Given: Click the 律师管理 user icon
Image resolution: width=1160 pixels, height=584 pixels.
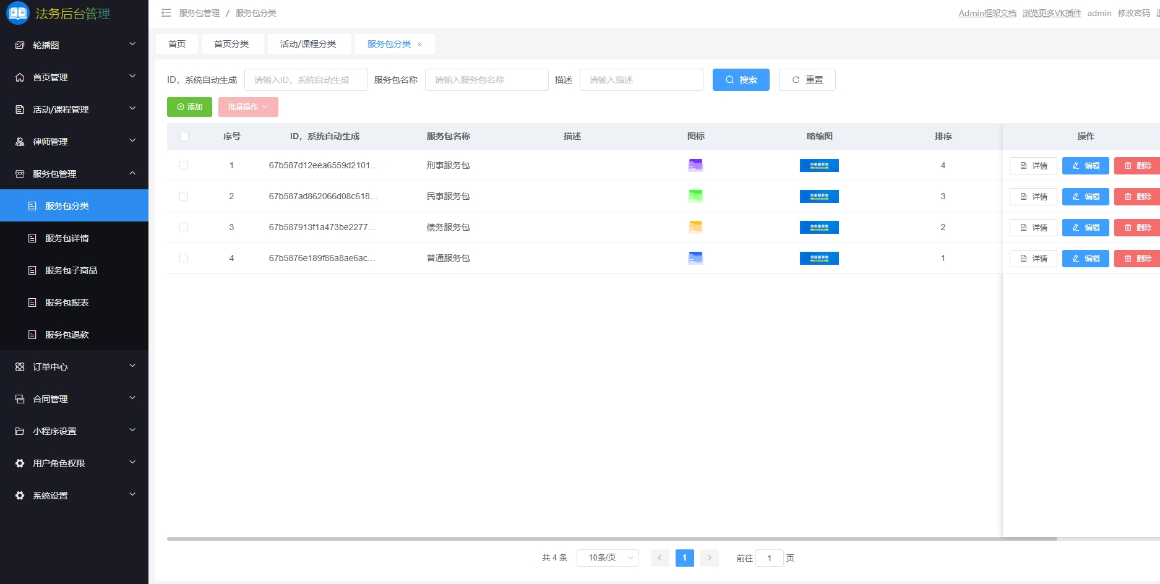Looking at the screenshot, I should tap(20, 142).
